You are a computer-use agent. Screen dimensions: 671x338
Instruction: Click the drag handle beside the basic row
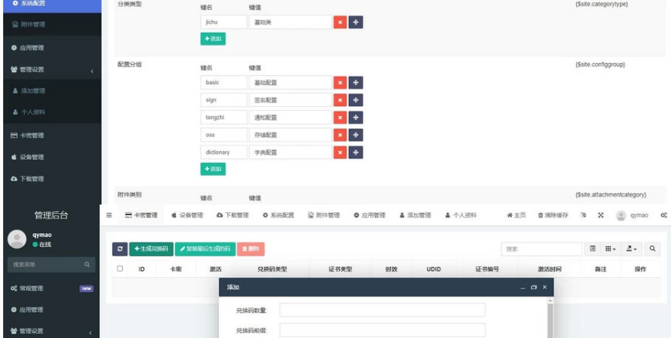356,82
